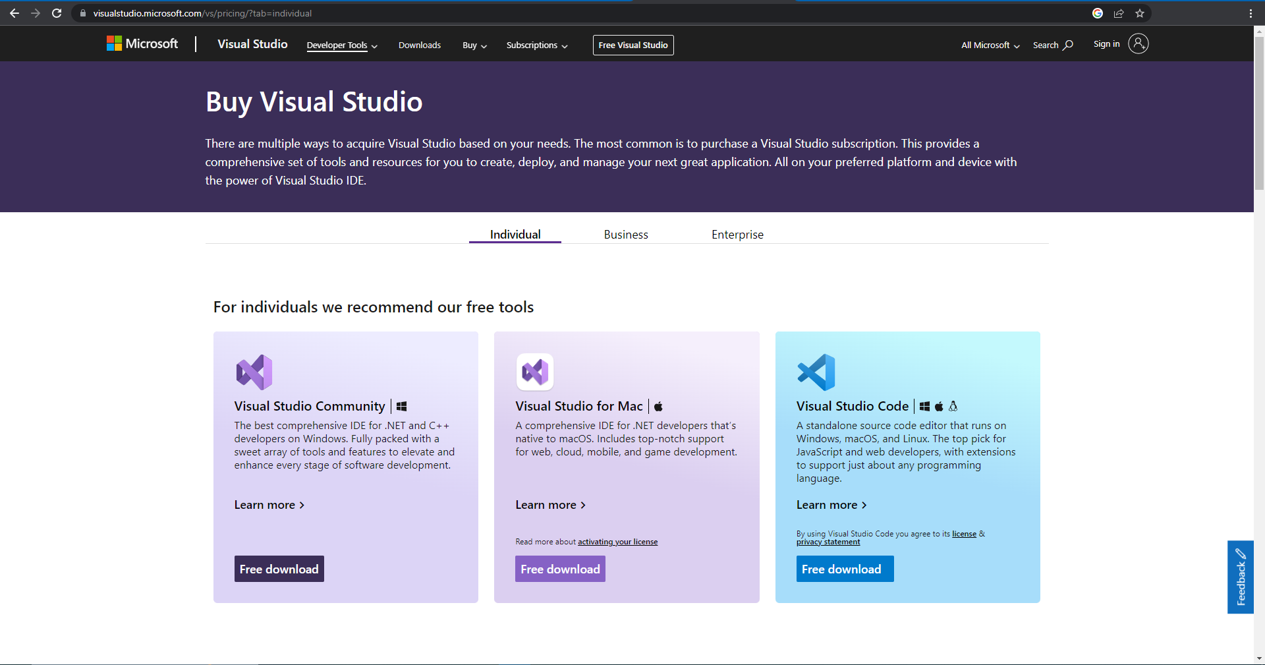Click the Microsoft logo

(142, 43)
